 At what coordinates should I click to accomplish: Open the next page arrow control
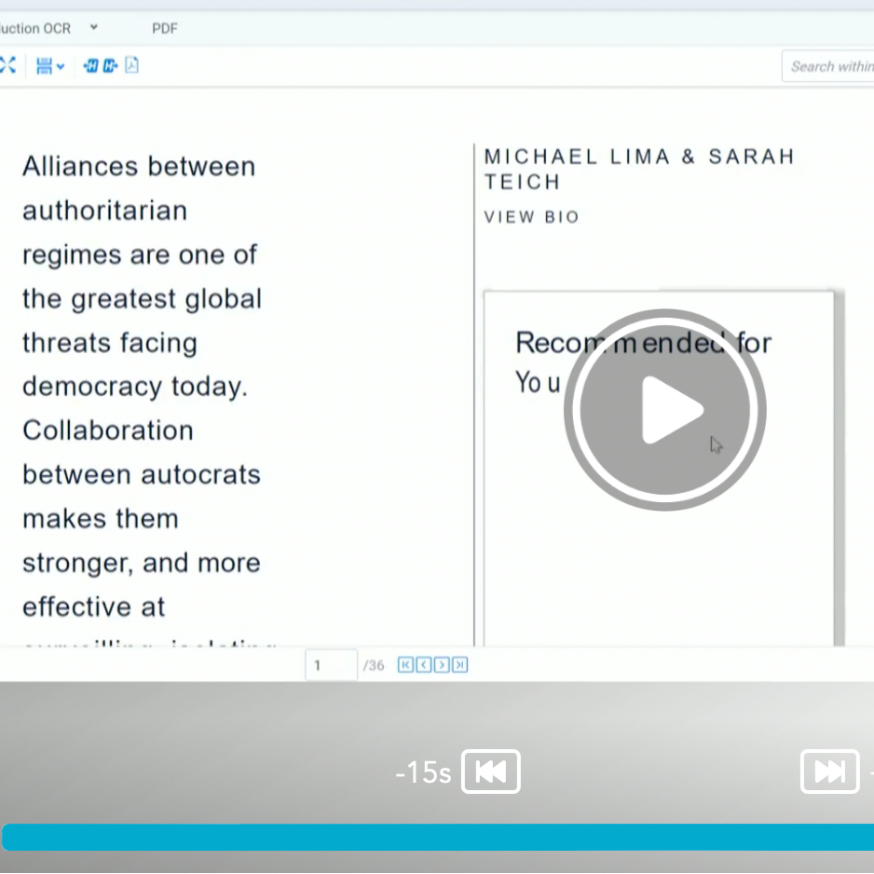442,664
